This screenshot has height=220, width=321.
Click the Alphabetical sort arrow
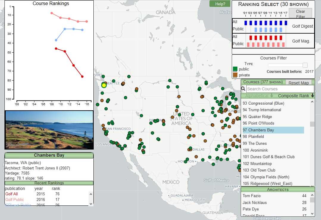pyautogui.click(x=272, y=95)
